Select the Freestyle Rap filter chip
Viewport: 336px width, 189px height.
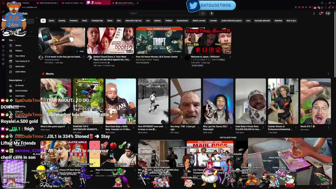click(97, 21)
